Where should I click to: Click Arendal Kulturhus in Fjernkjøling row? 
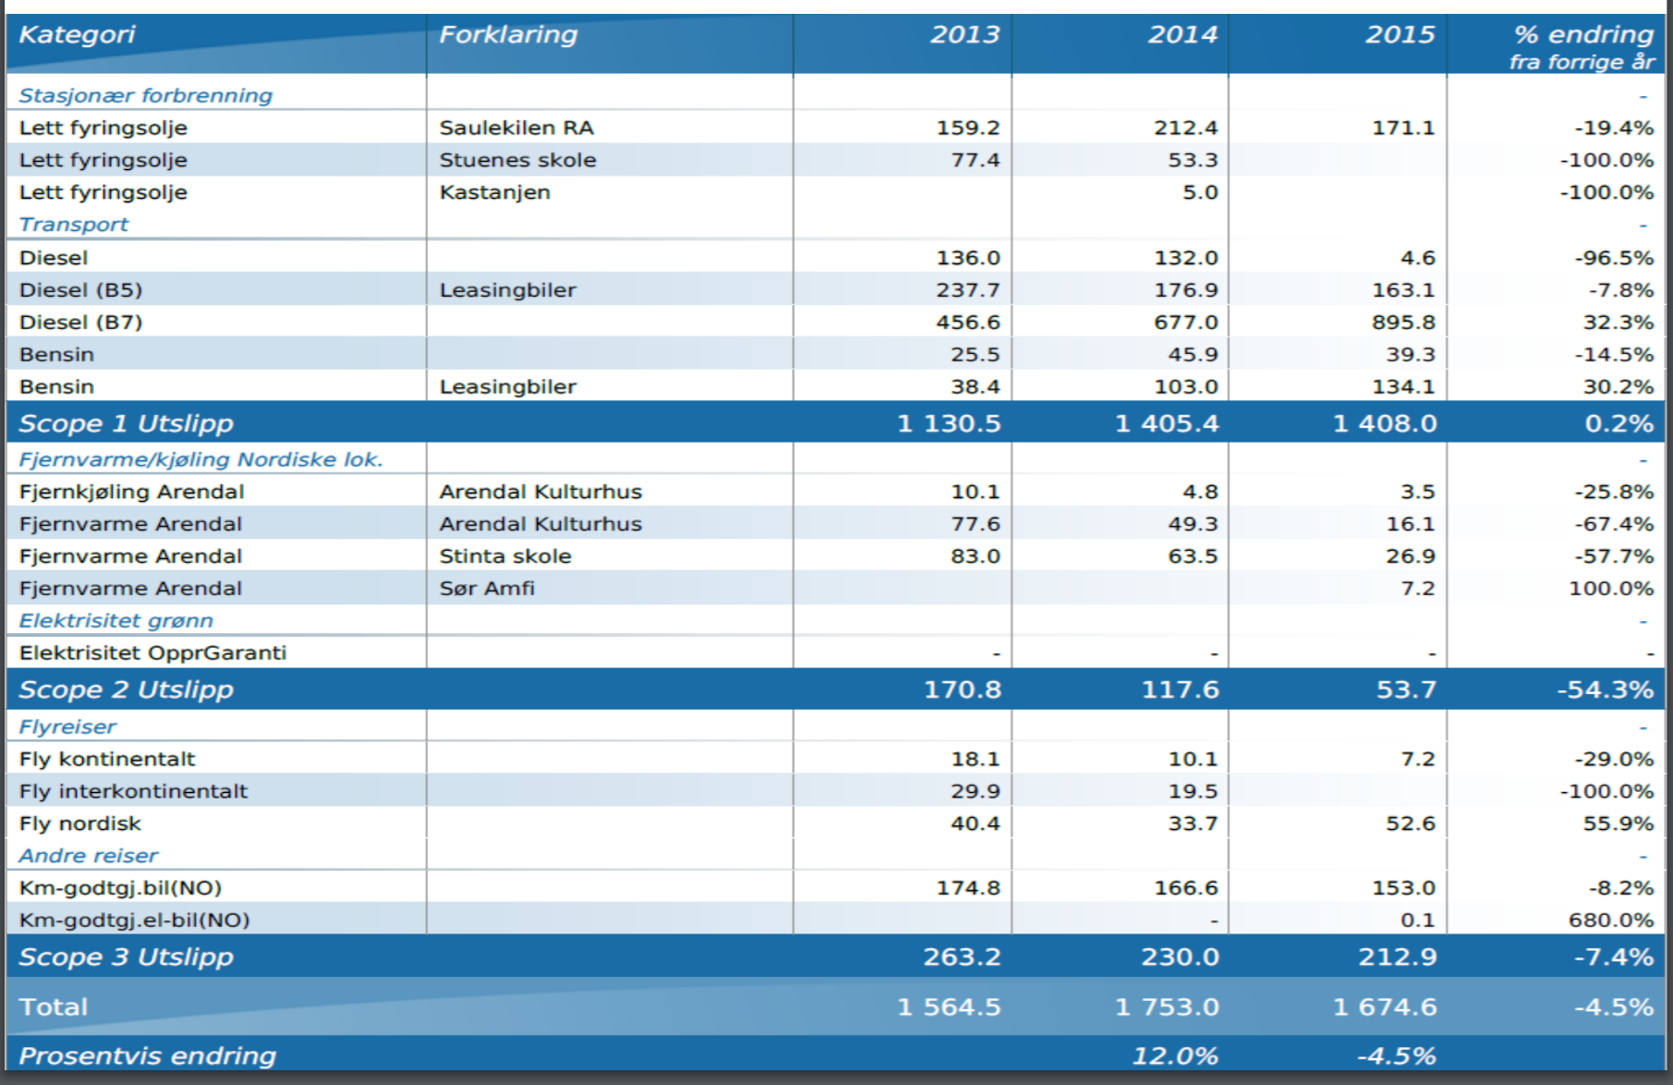coord(540,492)
